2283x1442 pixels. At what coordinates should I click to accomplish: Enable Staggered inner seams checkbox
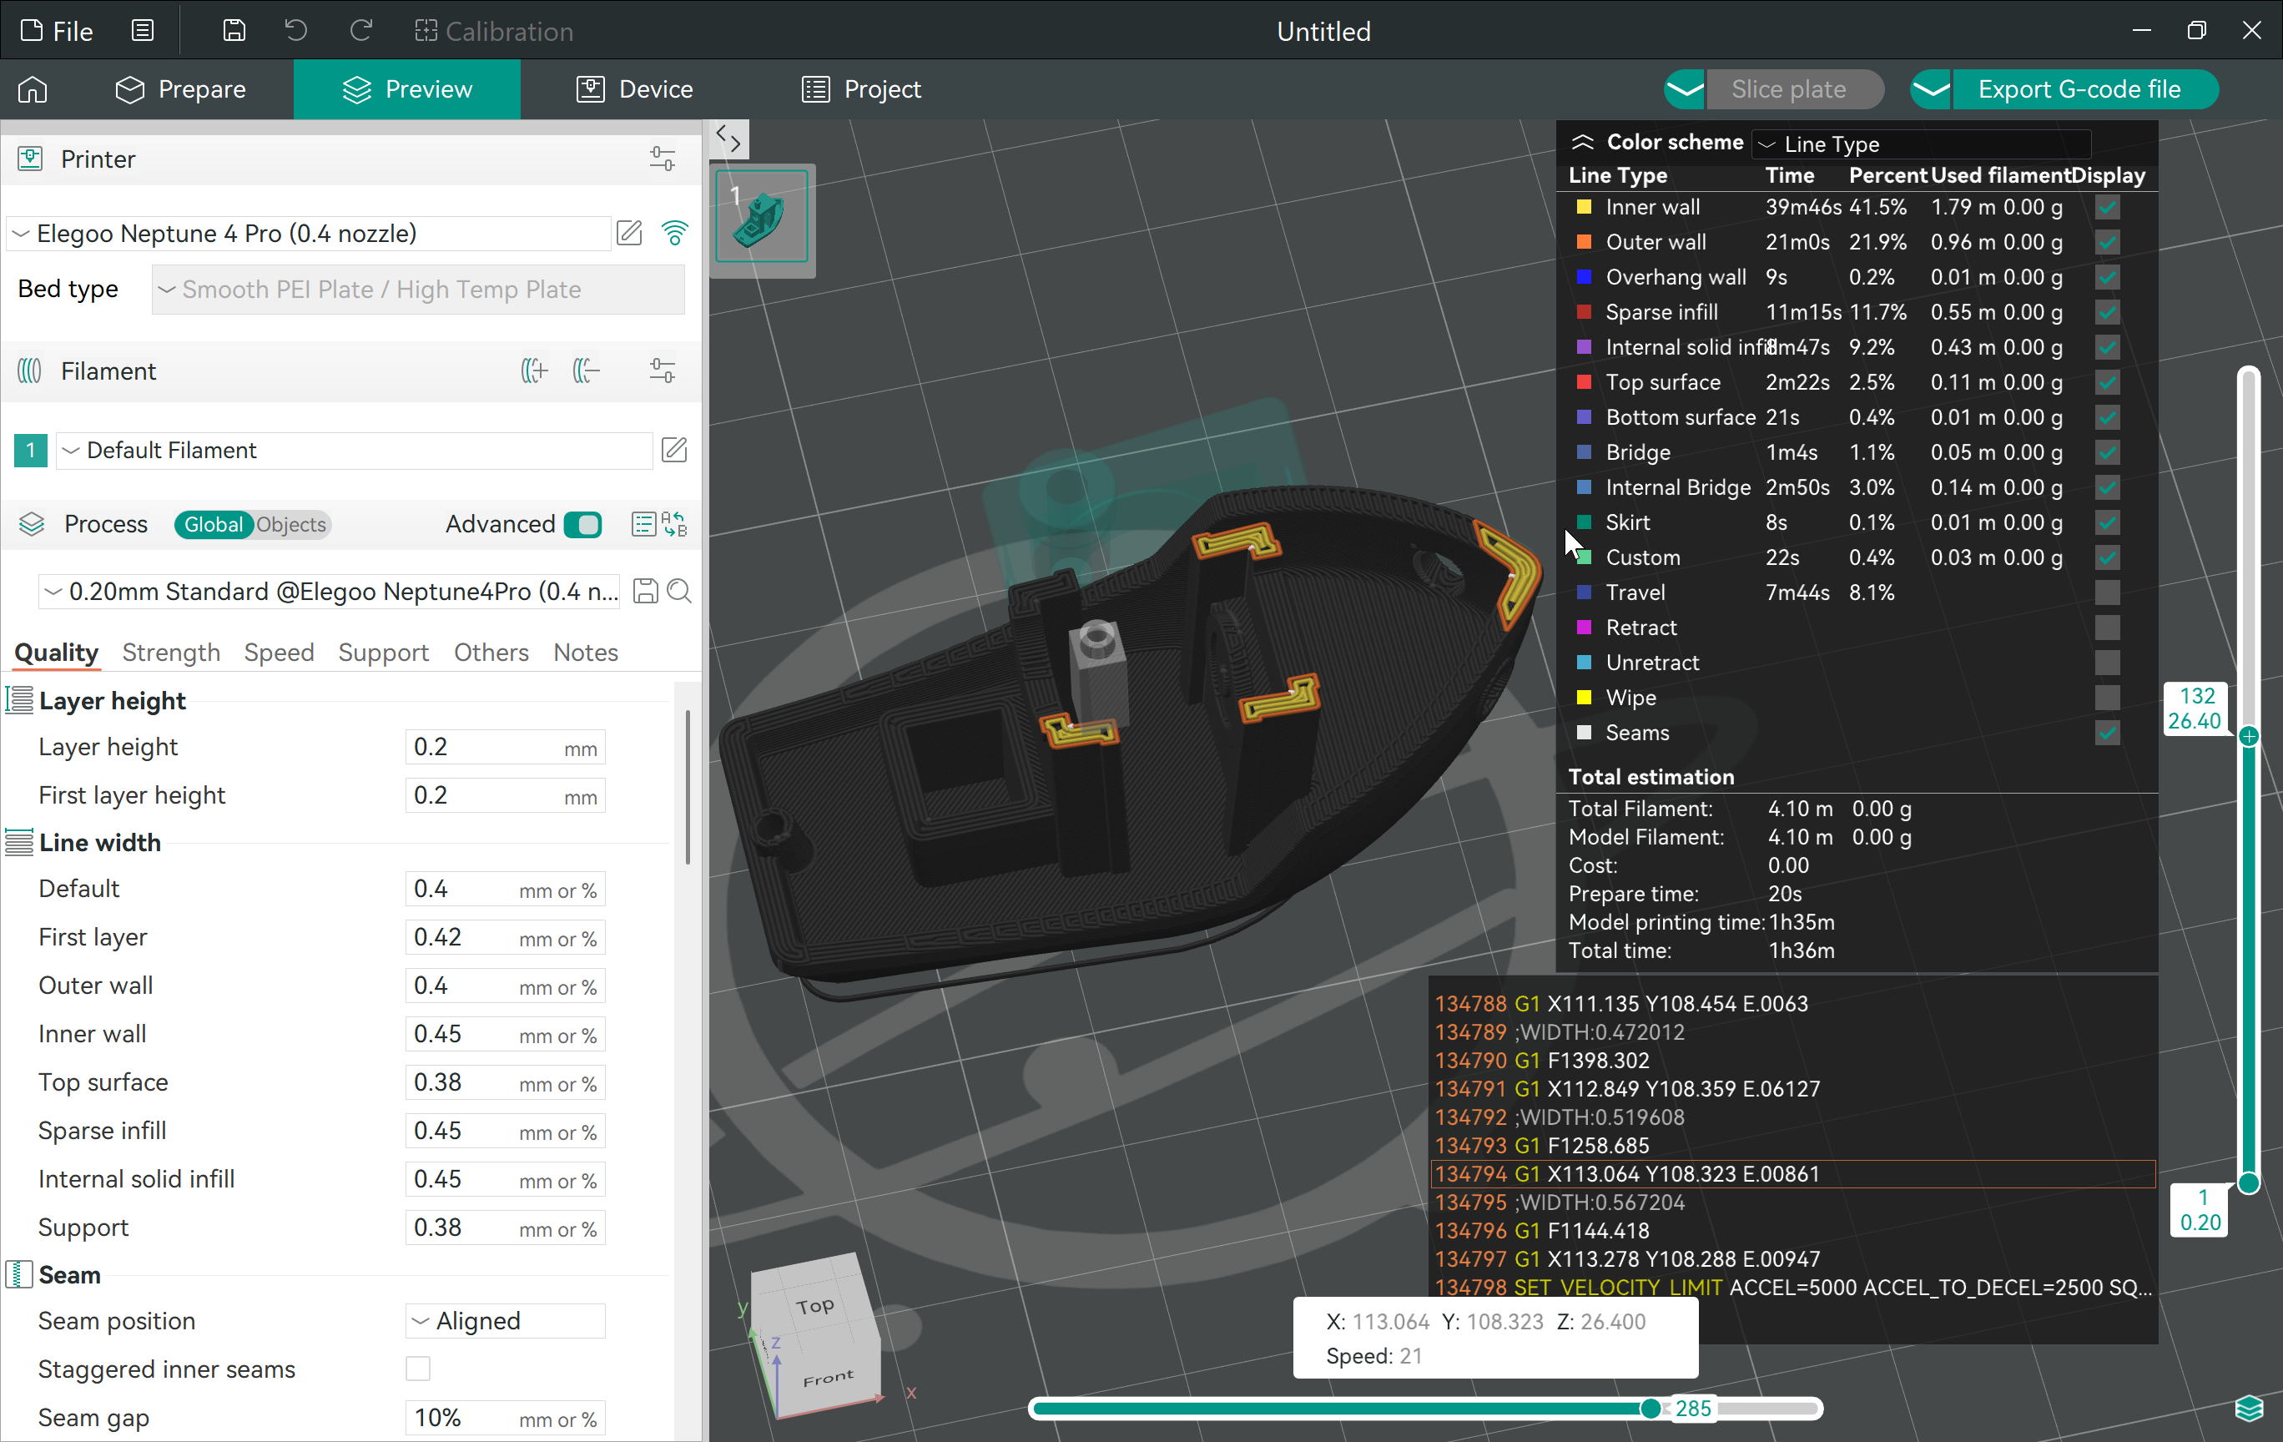[418, 1369]
